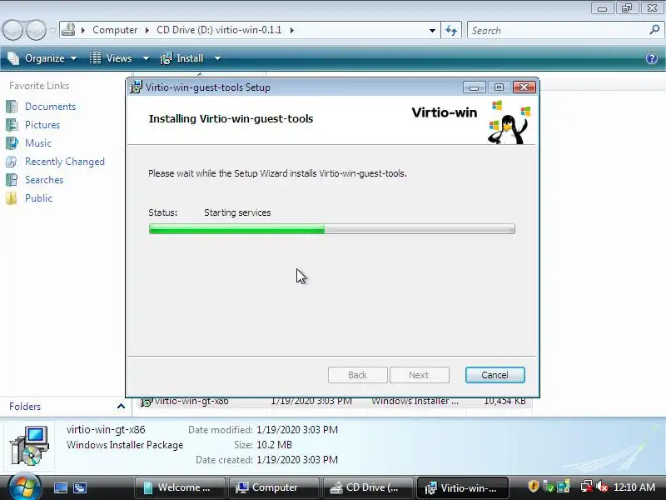Close the Virtio-win-guest-tools Setup dialog
Viewport: 666px width, 500px height.
tap(524, 87)
